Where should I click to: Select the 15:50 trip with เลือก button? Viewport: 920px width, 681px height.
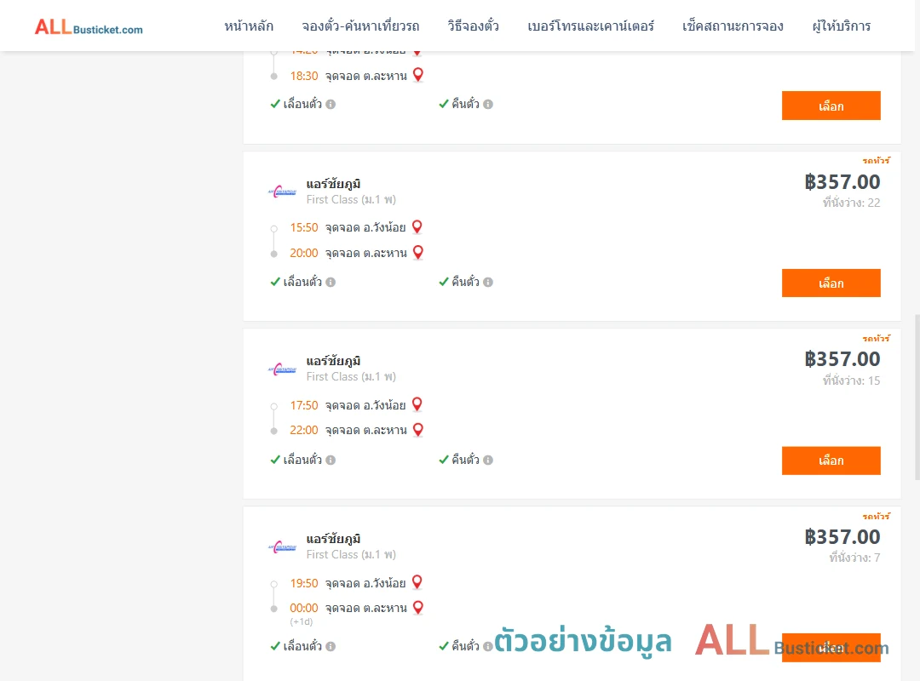pyautogui.click(x=831, y=283)
